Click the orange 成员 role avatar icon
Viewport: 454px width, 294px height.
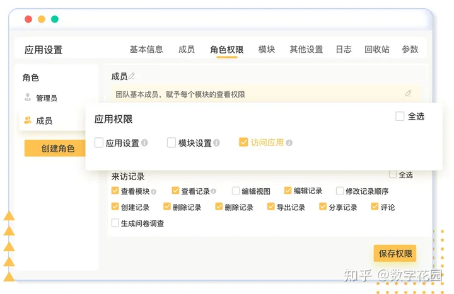pyautogui.click(x=28, y=120)
